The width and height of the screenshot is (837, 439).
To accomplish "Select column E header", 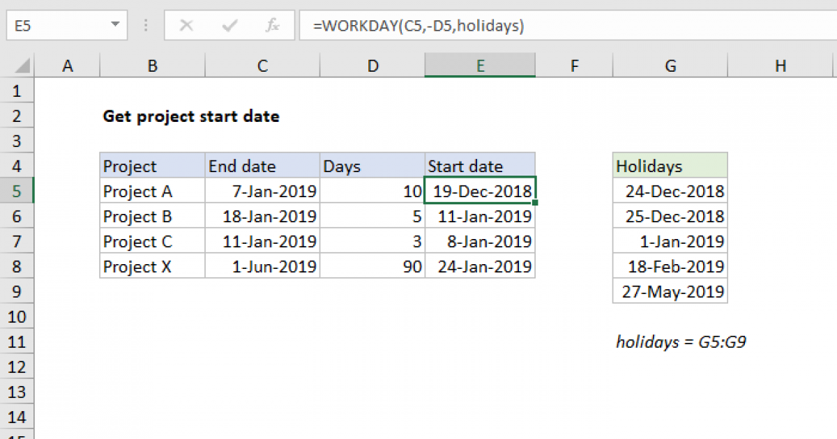I will point(480,66).
